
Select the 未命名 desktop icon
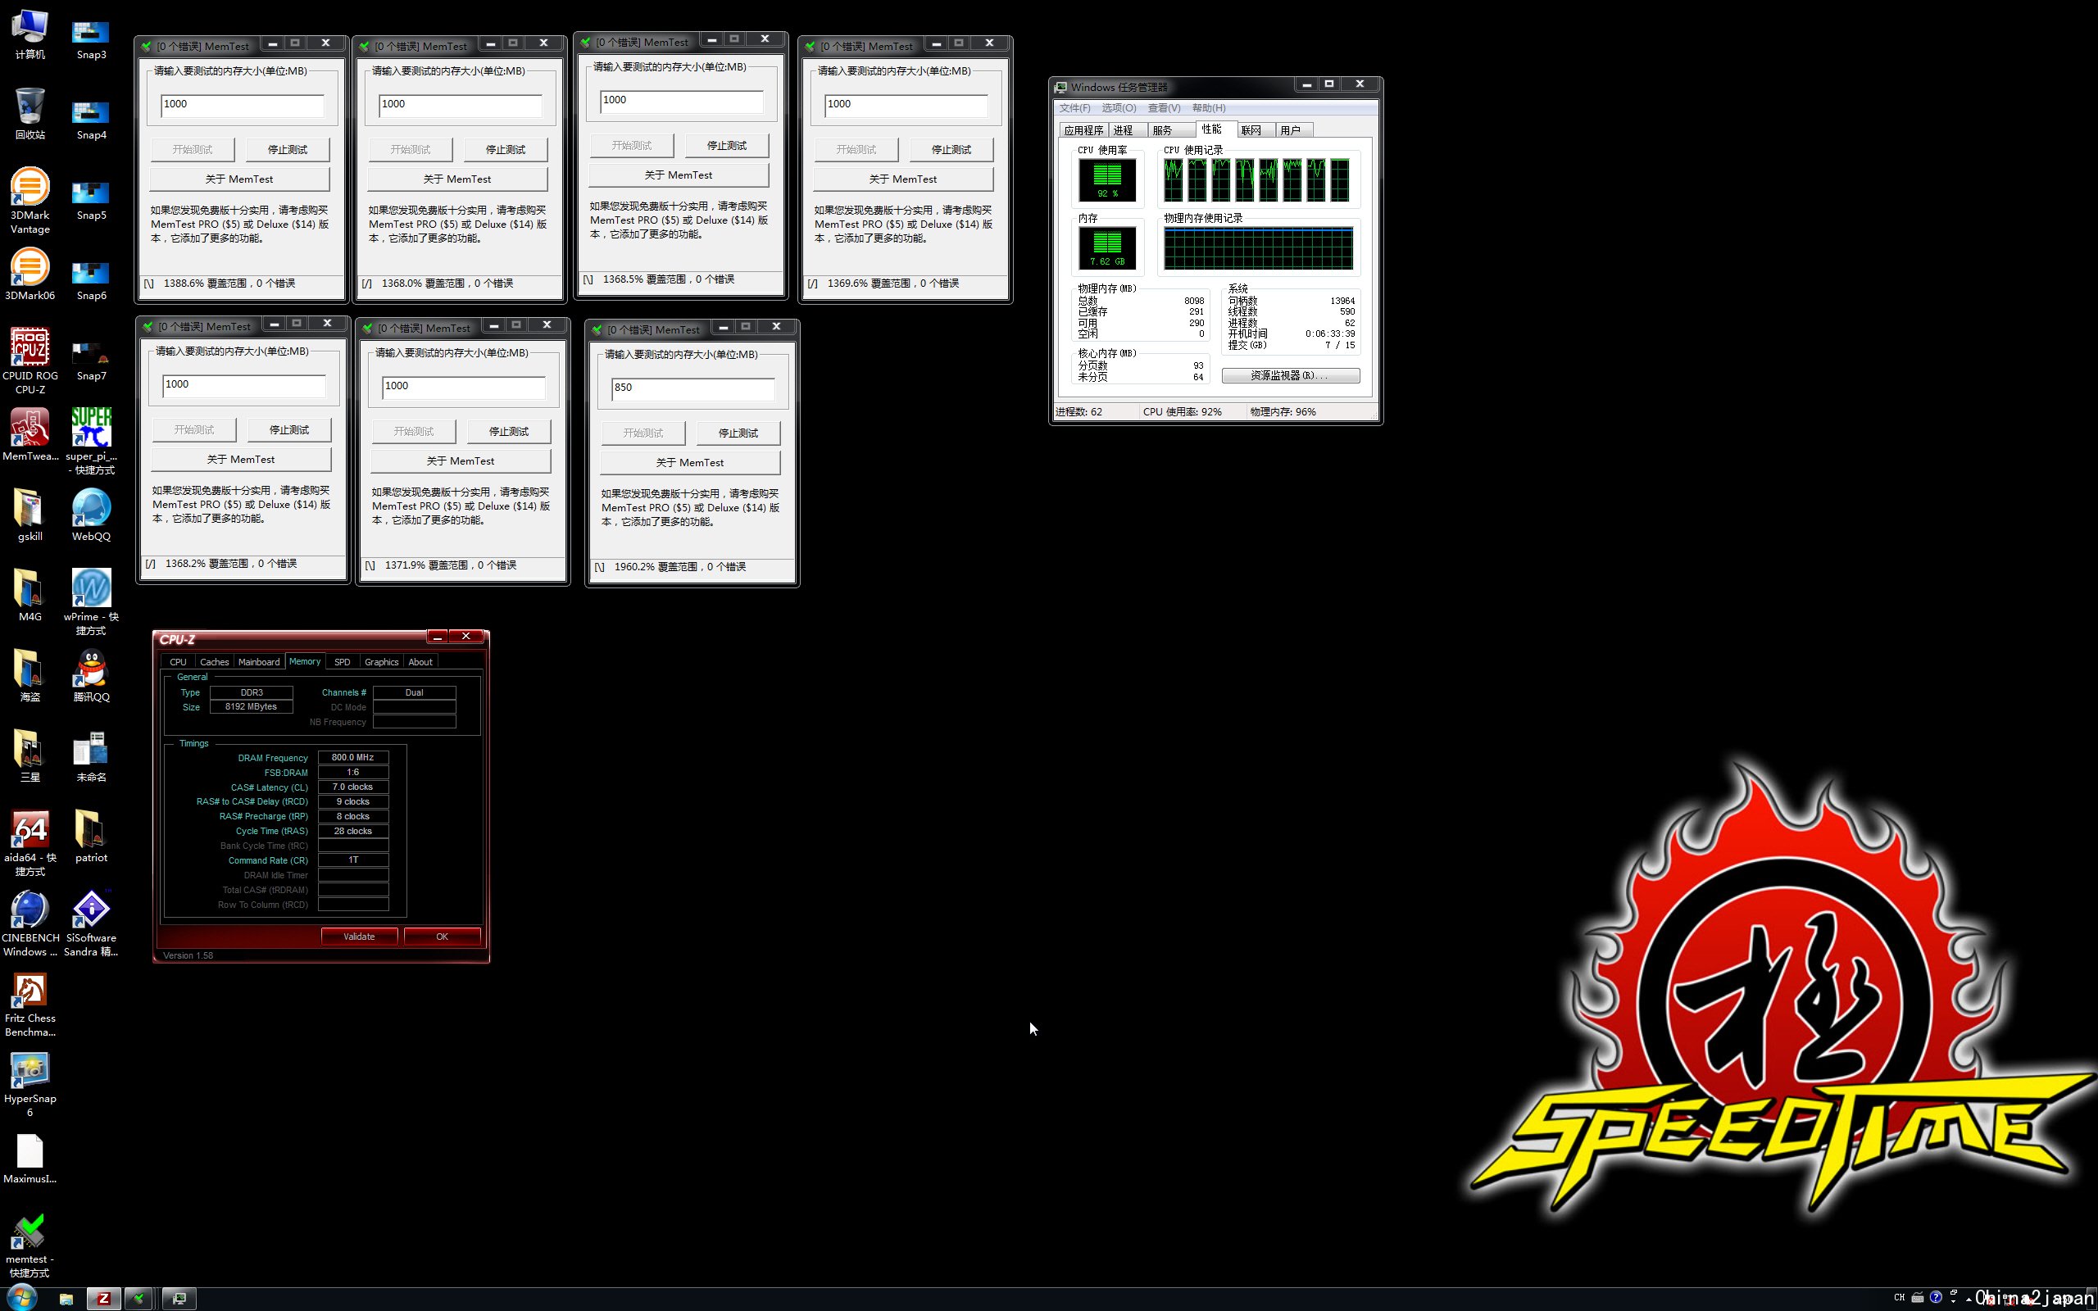pyautogui.click(x=91, y=756)
